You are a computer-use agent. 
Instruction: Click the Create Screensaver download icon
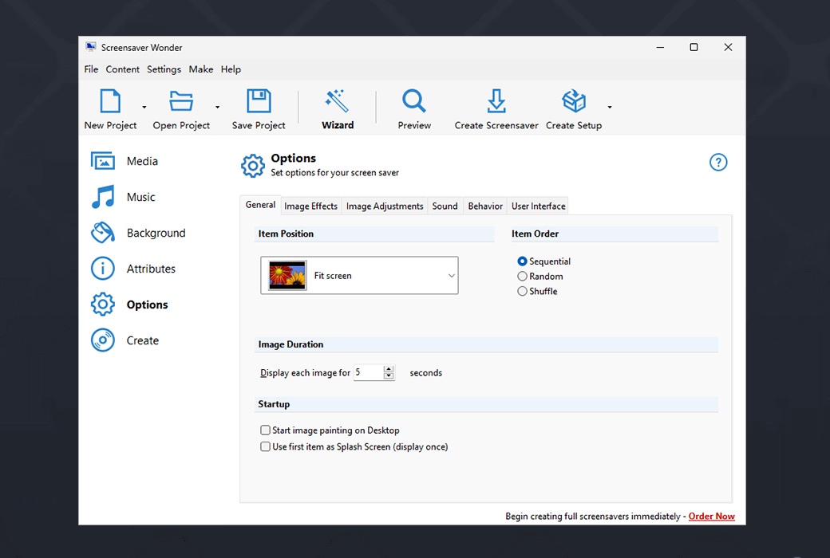496,101
